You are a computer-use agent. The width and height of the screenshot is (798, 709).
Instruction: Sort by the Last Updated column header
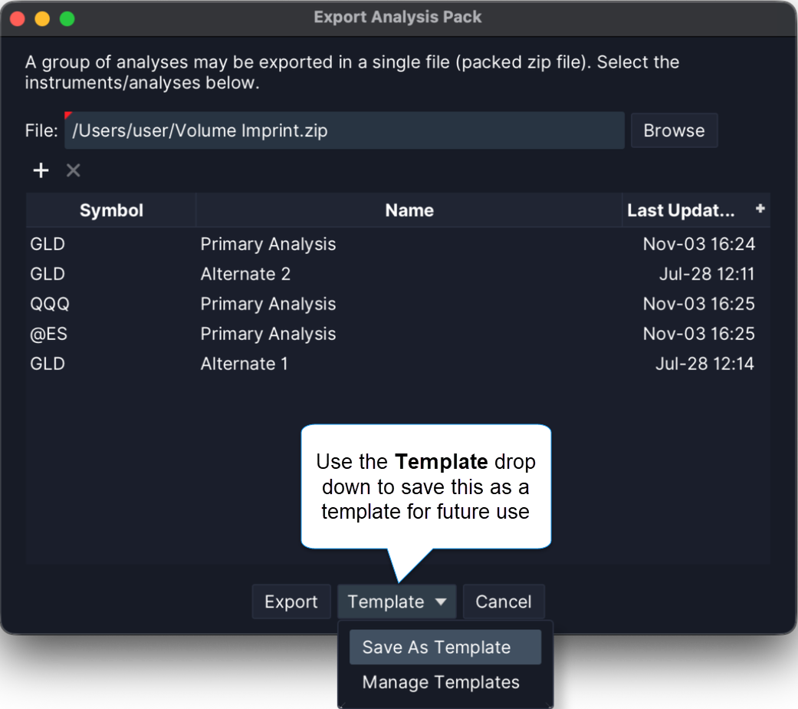pos(681,210)
